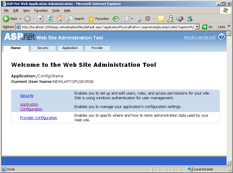
Task: Click the blue help question mark icon
Action: click(222, 37)
